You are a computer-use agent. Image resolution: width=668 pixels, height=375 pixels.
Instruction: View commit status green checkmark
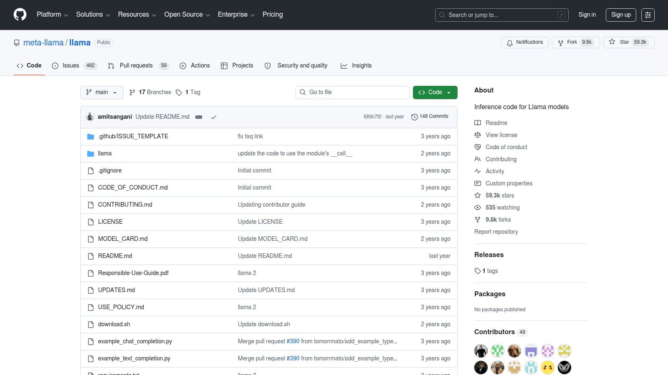point(214,117)
